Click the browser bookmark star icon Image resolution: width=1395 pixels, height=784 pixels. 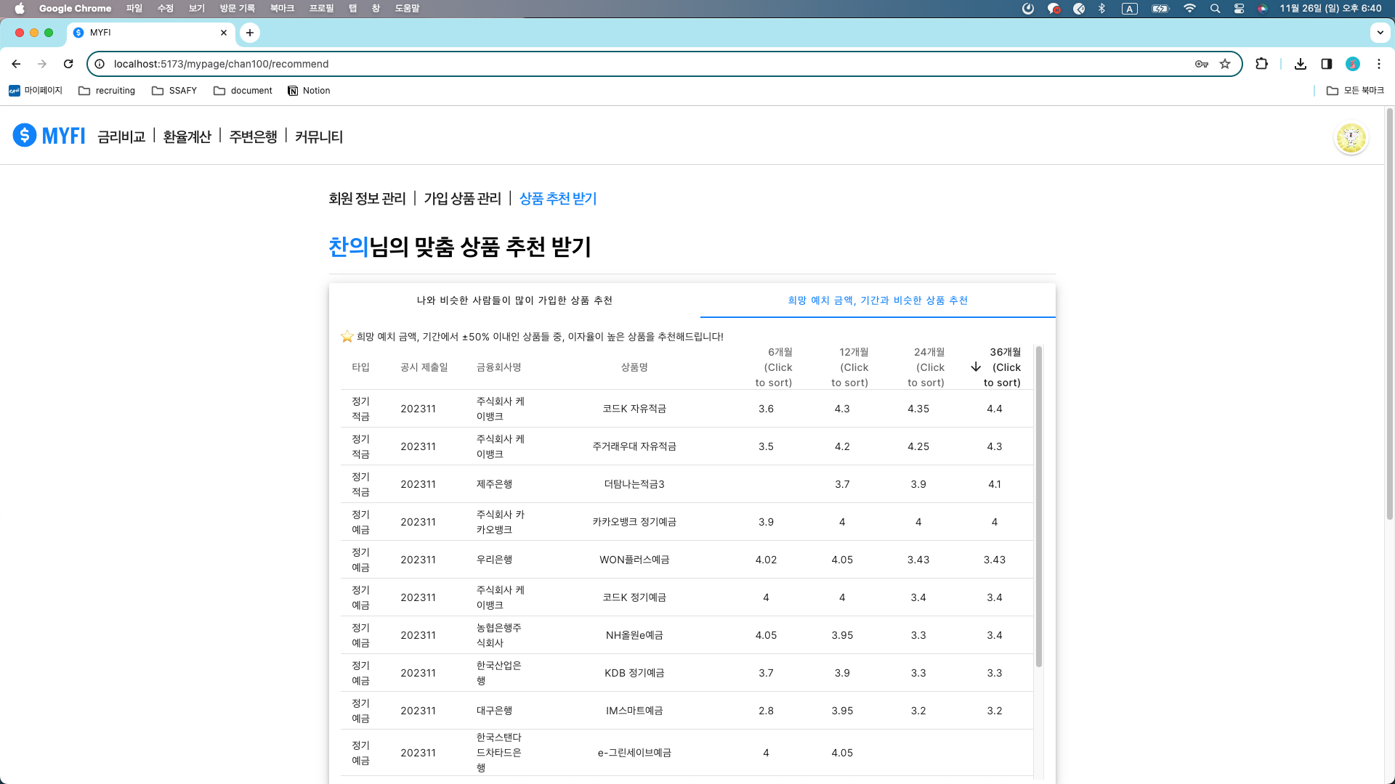coord(1226,64)
